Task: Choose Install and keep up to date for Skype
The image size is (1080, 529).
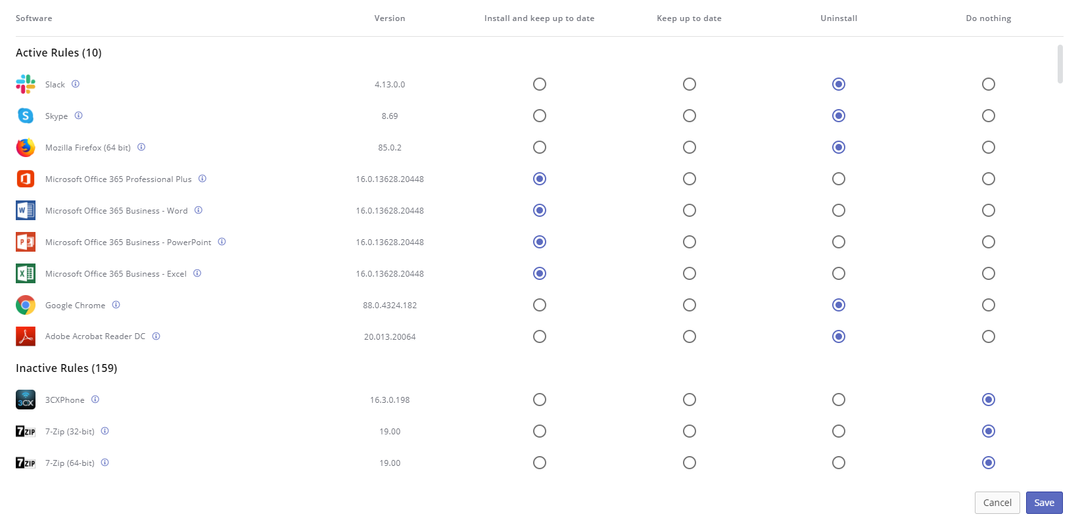Action: [x=539, y=116]
